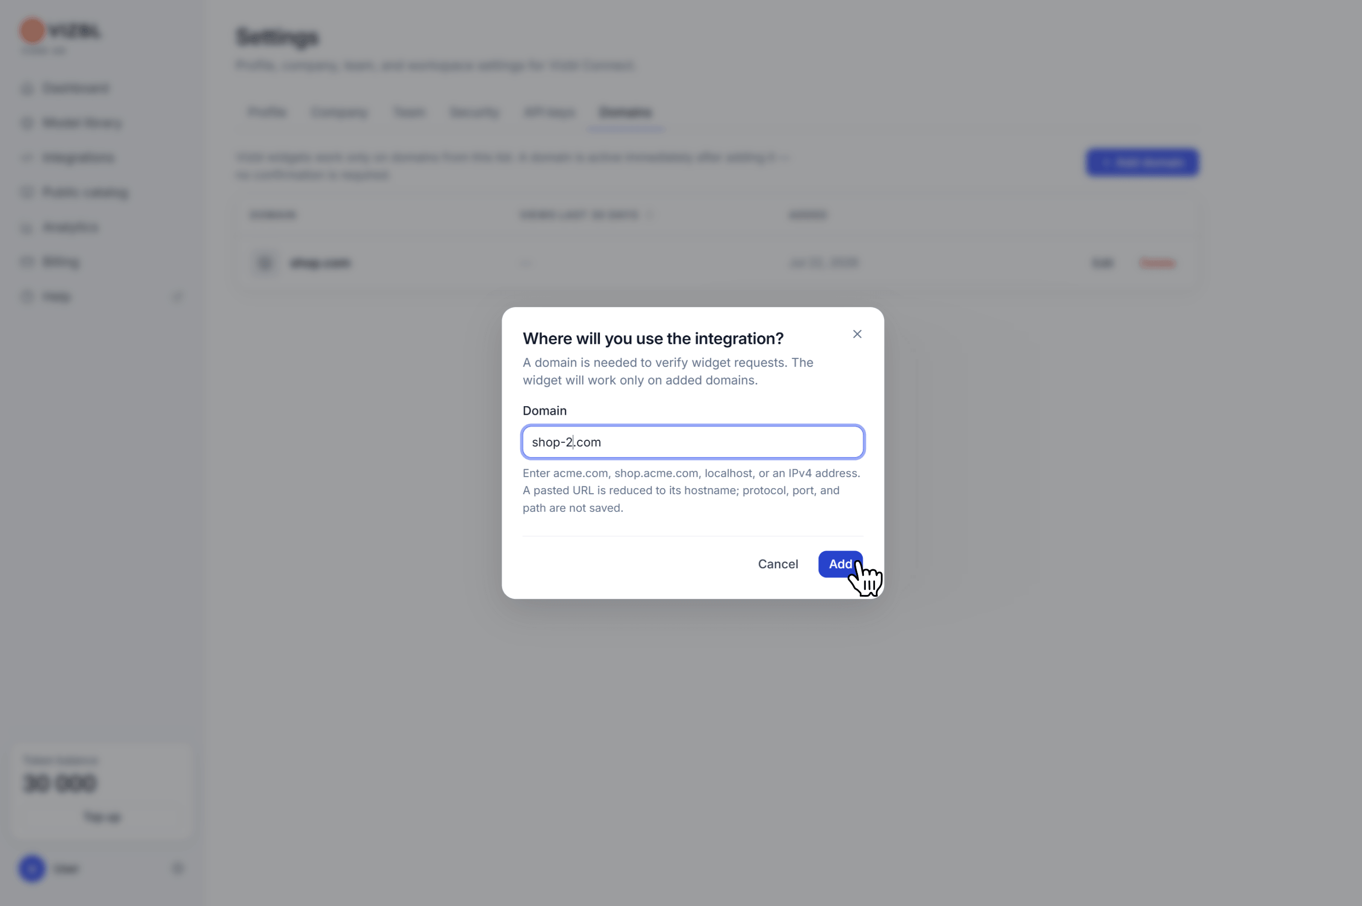Open Model library in sidebar
Screen dimensions: 1362x906
(82, 122)
